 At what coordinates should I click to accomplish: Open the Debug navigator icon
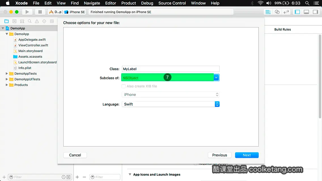pos(52,21)
